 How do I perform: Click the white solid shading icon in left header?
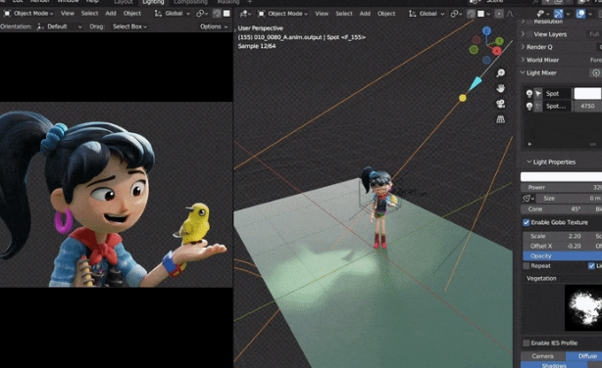[226, 14]
